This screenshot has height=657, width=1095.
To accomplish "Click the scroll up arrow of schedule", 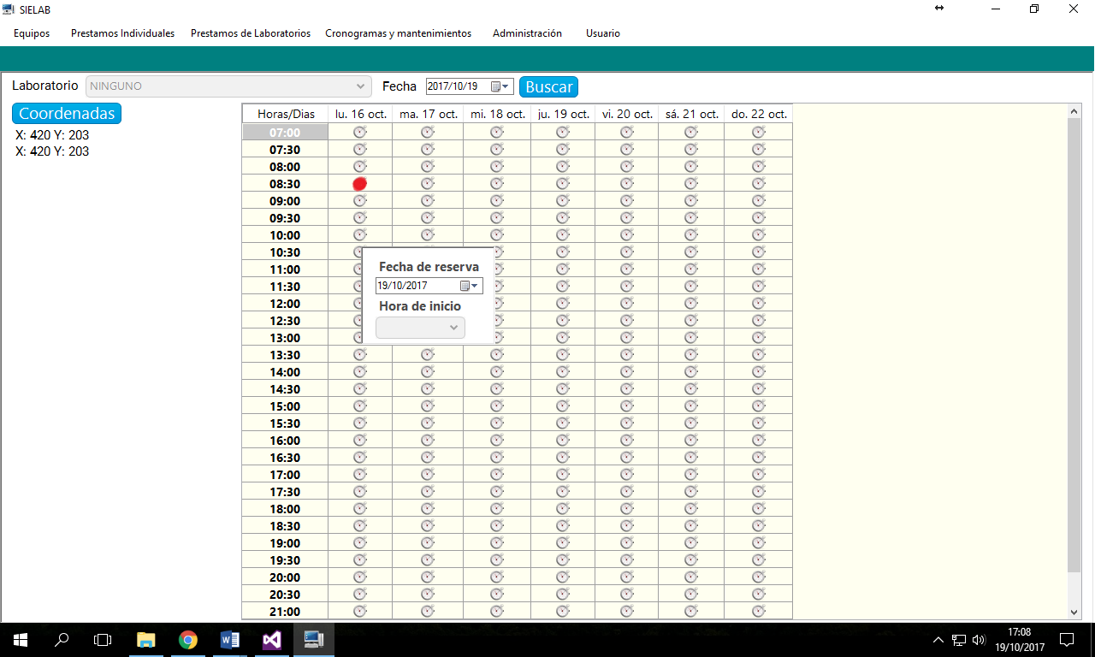I will pyautogui.click(x=1075, y=111).
